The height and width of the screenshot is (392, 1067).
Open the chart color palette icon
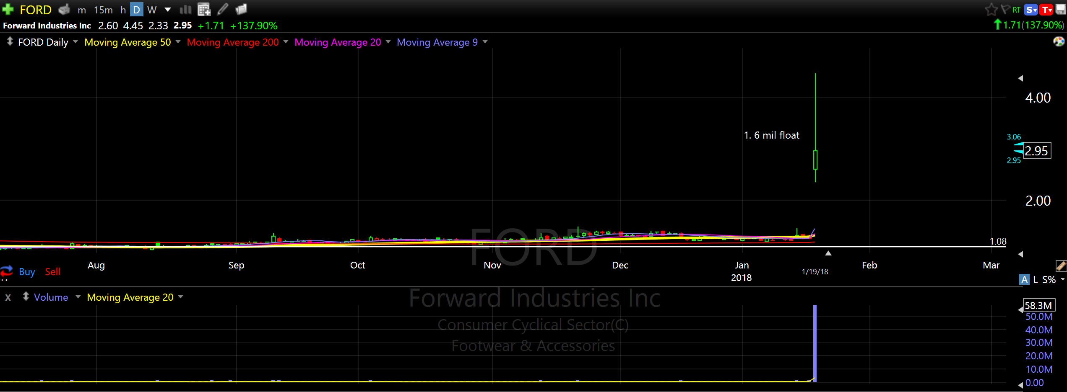pos(1059,41)
